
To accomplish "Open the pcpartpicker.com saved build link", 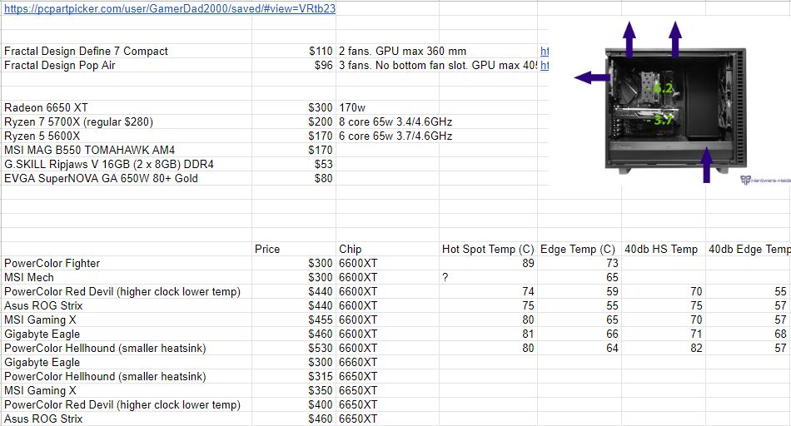I will [170, 8].
